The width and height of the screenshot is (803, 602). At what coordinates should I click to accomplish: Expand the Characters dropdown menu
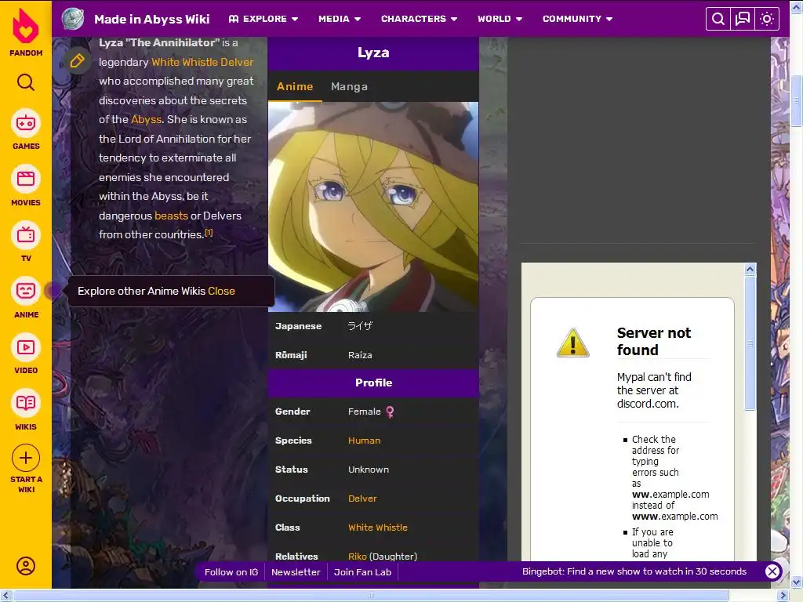click(419, 19)
